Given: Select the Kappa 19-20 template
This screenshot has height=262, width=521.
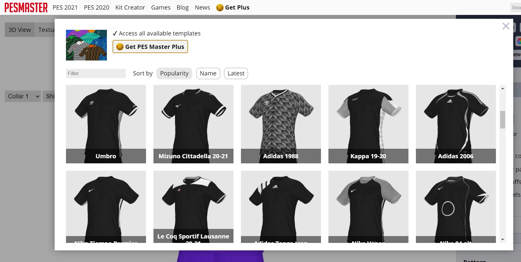Looking at the screenshot, I should click(368, 124).
